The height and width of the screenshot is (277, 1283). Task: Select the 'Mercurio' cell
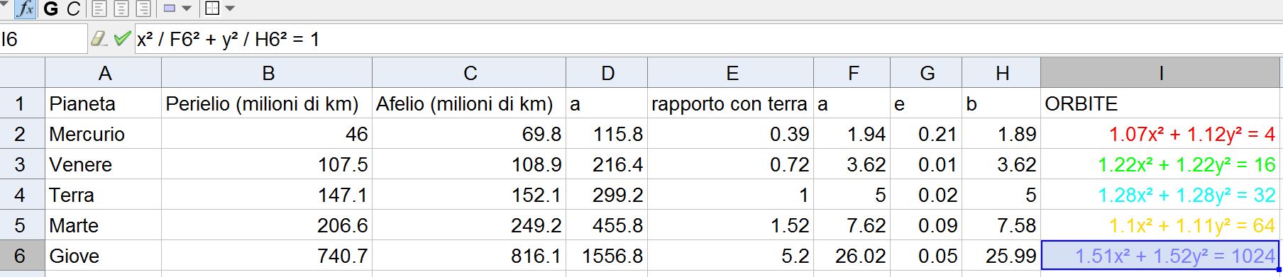[x=104, y=134]
